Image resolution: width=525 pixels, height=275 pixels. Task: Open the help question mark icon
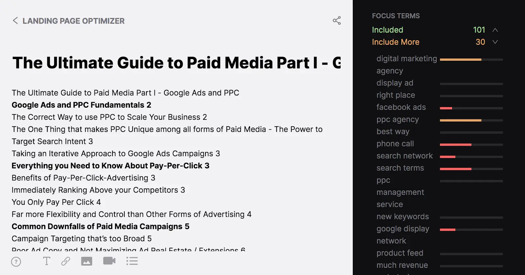click(x=16, y=262)
